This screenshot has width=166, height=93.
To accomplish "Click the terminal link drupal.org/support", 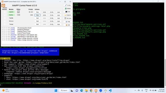I will 33,64.
